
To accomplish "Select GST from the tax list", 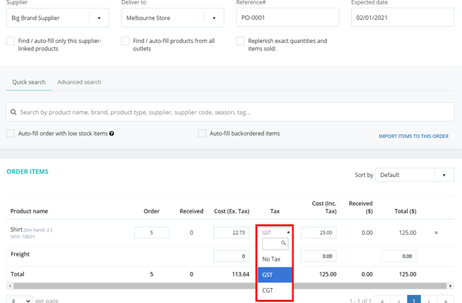I will click(x=275, y=275).
